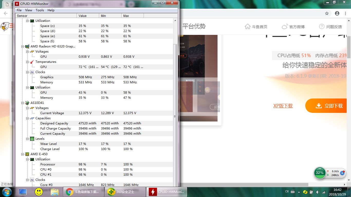Viewport: 351px width, 197px height.
Task: Click the thermometer icon beside Temperatures
Action: point(32,62)
